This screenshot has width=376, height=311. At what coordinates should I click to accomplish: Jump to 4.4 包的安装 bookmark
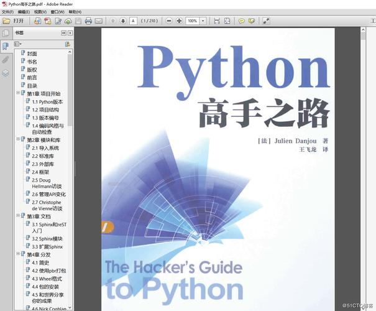[x=45, y=287]
